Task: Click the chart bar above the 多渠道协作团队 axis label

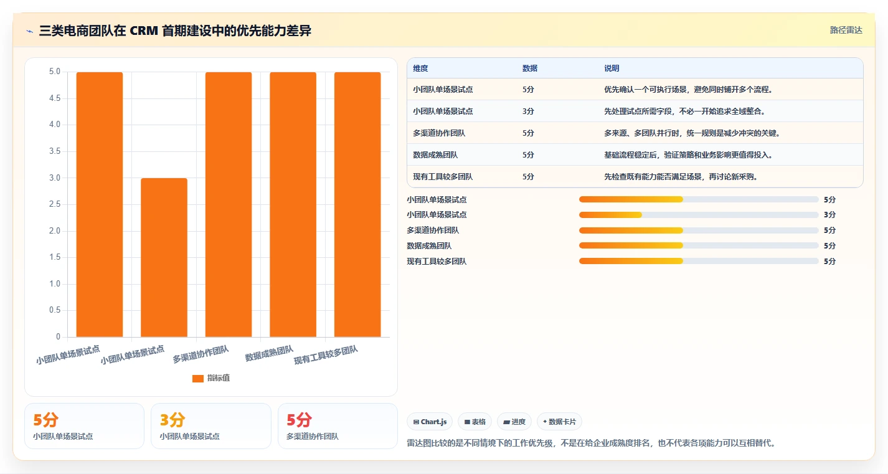Action: (x=229, y=204)
